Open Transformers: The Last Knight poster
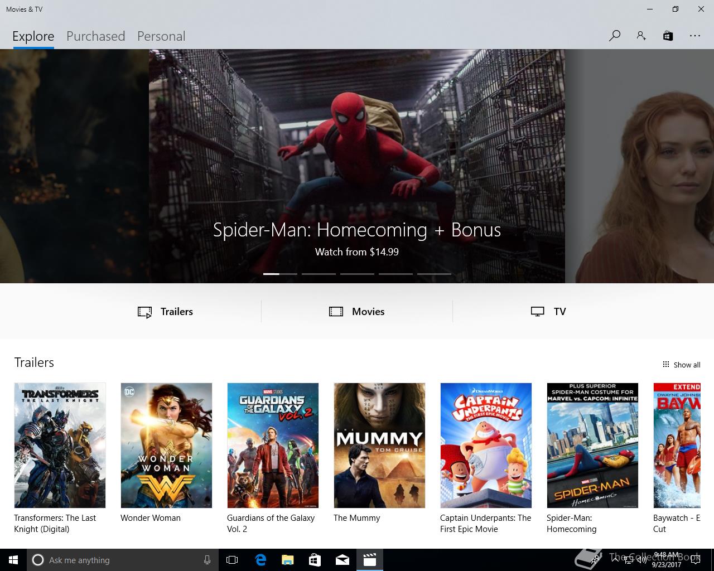714x571 pixels. point(60,445)
